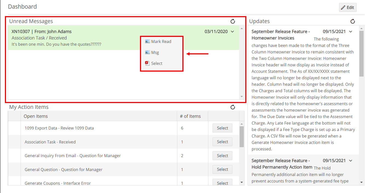
Task: Click the 1099 Export Data - Review 1099 Data row
Action: click(59, 128)
